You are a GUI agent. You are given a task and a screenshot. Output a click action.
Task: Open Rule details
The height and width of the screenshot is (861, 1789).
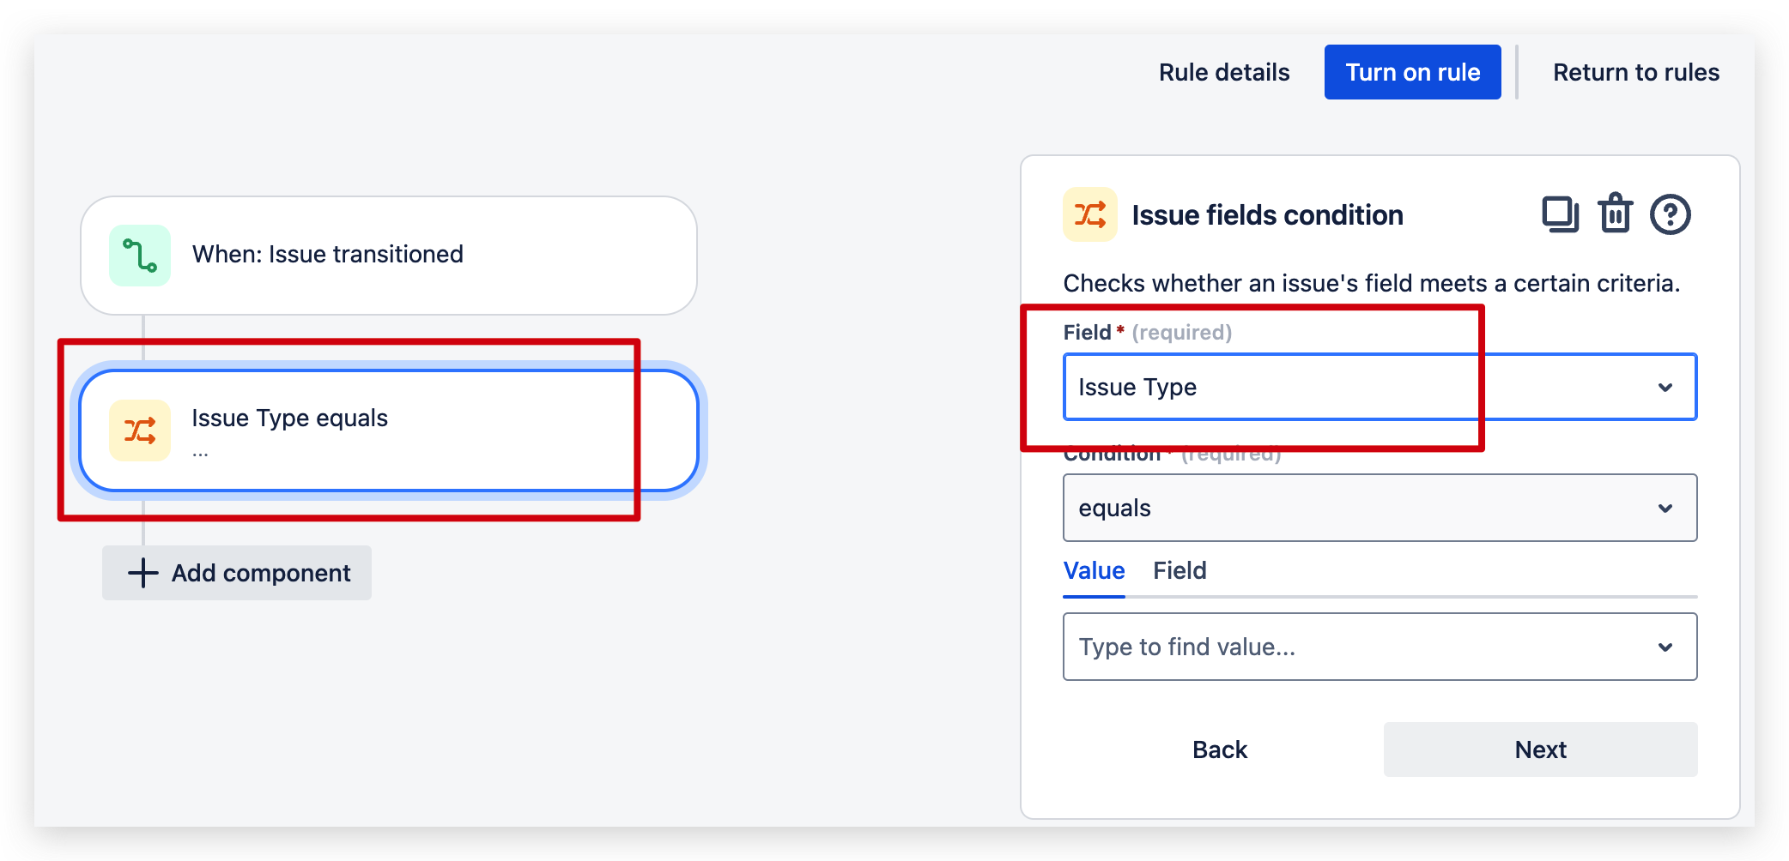(x=1224, y=72)
